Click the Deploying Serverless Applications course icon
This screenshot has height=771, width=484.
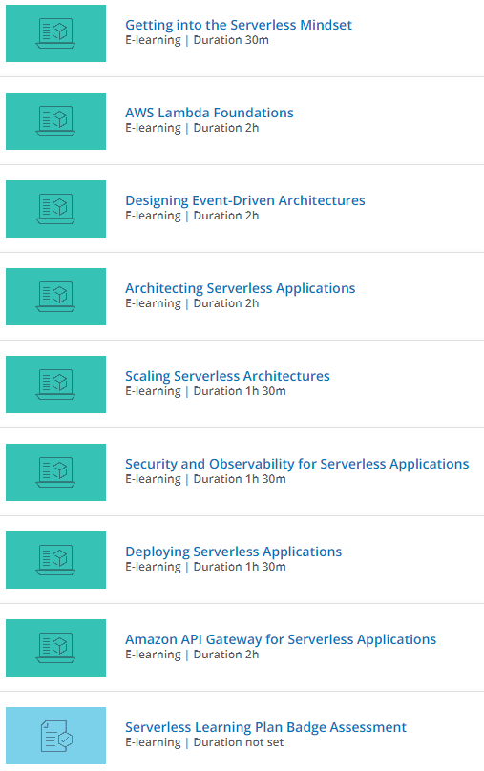pyautogui.click(x=55, y=560)
